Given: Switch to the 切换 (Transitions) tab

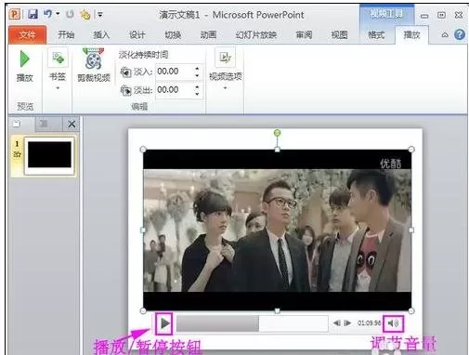Looking at the screenshot, I should point(173,34).
